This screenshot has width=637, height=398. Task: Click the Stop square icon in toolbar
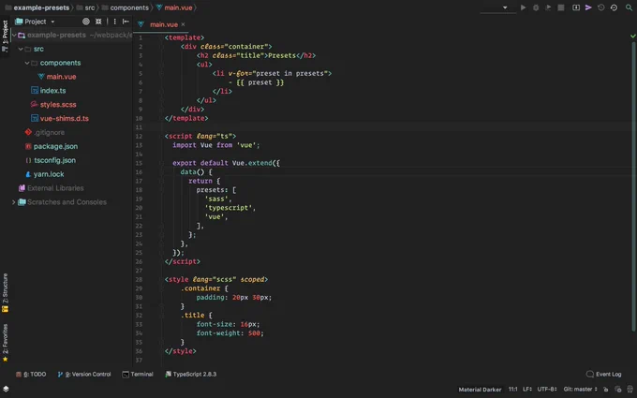click(561, 7)
